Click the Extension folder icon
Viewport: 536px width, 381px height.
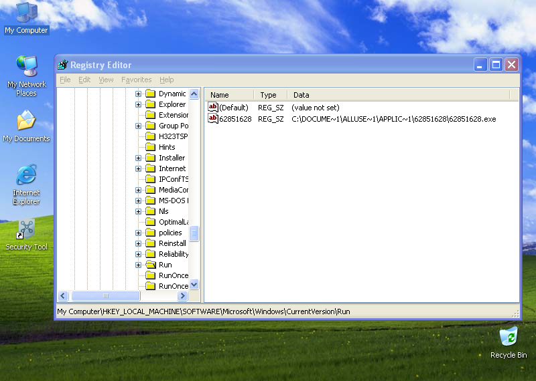coord(150,115)
